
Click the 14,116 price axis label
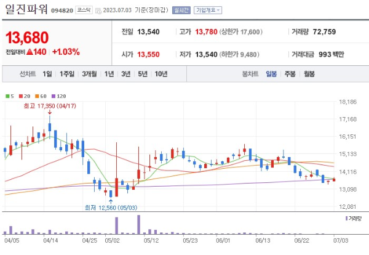click(348, 172)
